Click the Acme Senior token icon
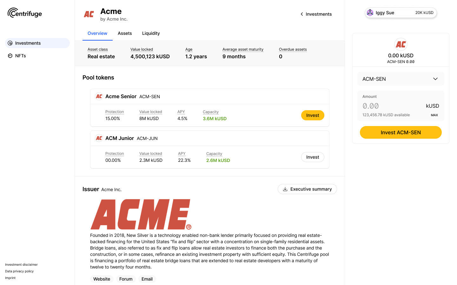Screen dimensions: 457x285 pos(99,96)
